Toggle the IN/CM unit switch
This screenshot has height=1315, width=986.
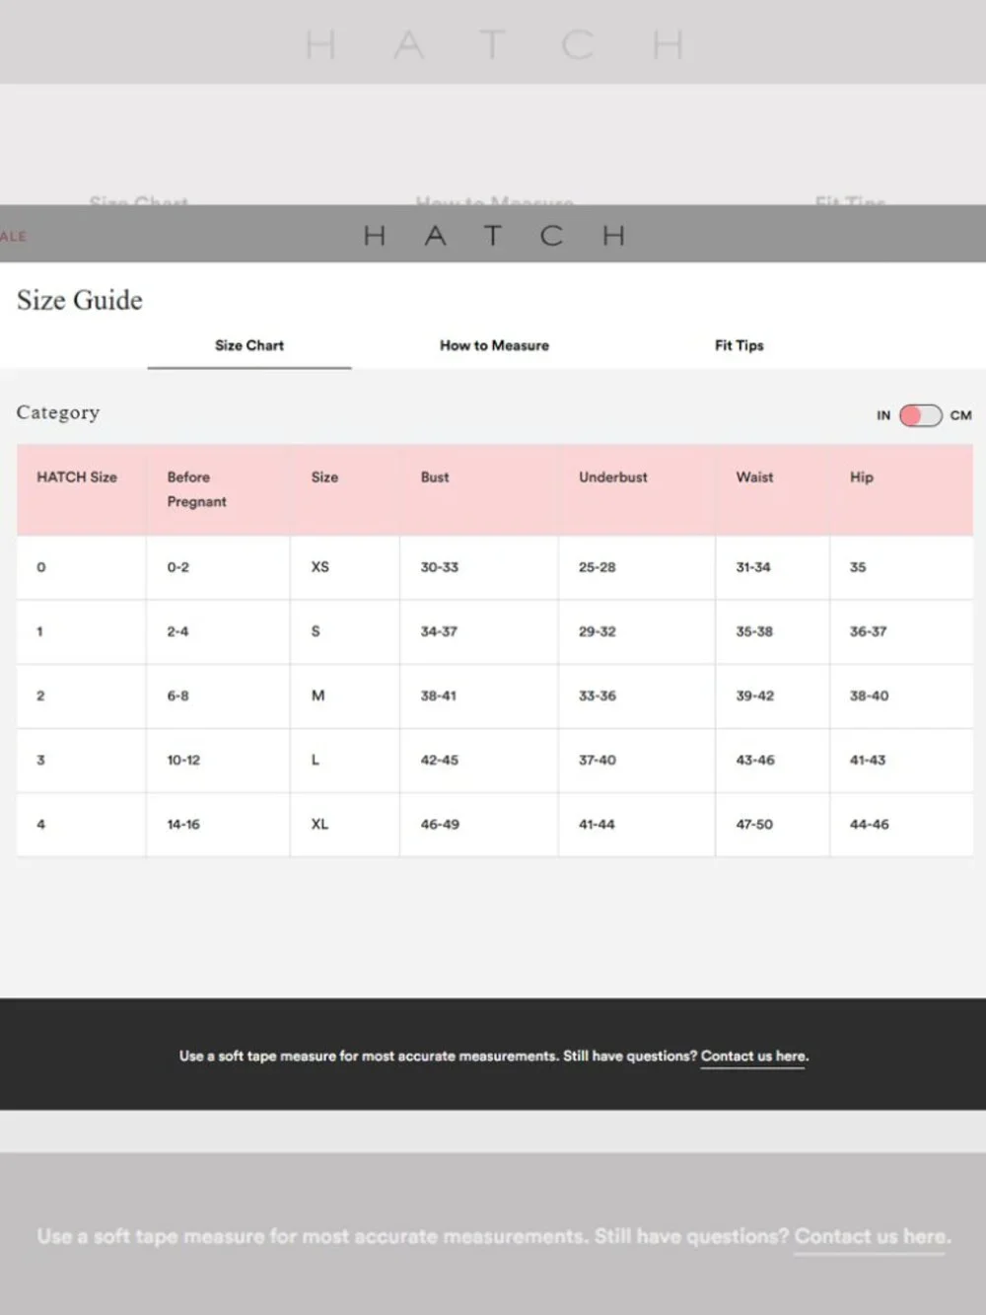coord(920,415)
